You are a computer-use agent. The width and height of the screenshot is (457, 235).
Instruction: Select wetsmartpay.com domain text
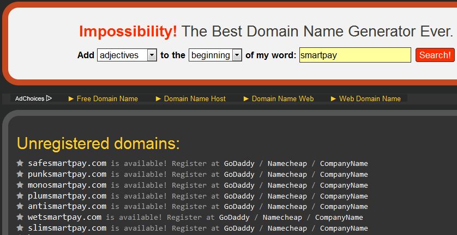pos(65,217)
